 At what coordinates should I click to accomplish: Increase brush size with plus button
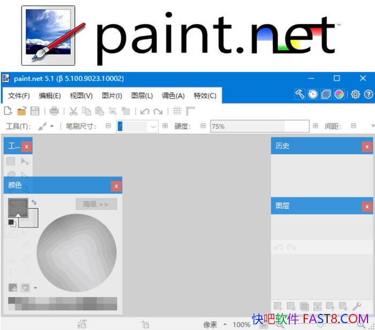pos(165,126)
